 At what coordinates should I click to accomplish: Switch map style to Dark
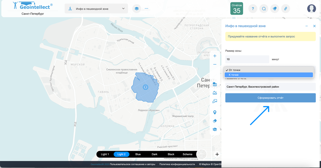154,154
